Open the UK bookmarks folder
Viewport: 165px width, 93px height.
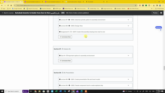click(x=9, y=9)
